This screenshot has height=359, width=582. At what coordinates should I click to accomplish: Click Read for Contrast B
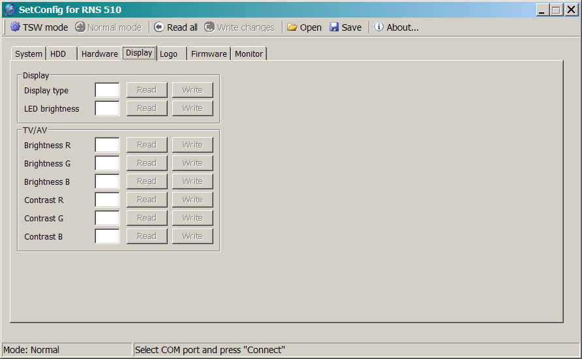[x=147, y=236]
